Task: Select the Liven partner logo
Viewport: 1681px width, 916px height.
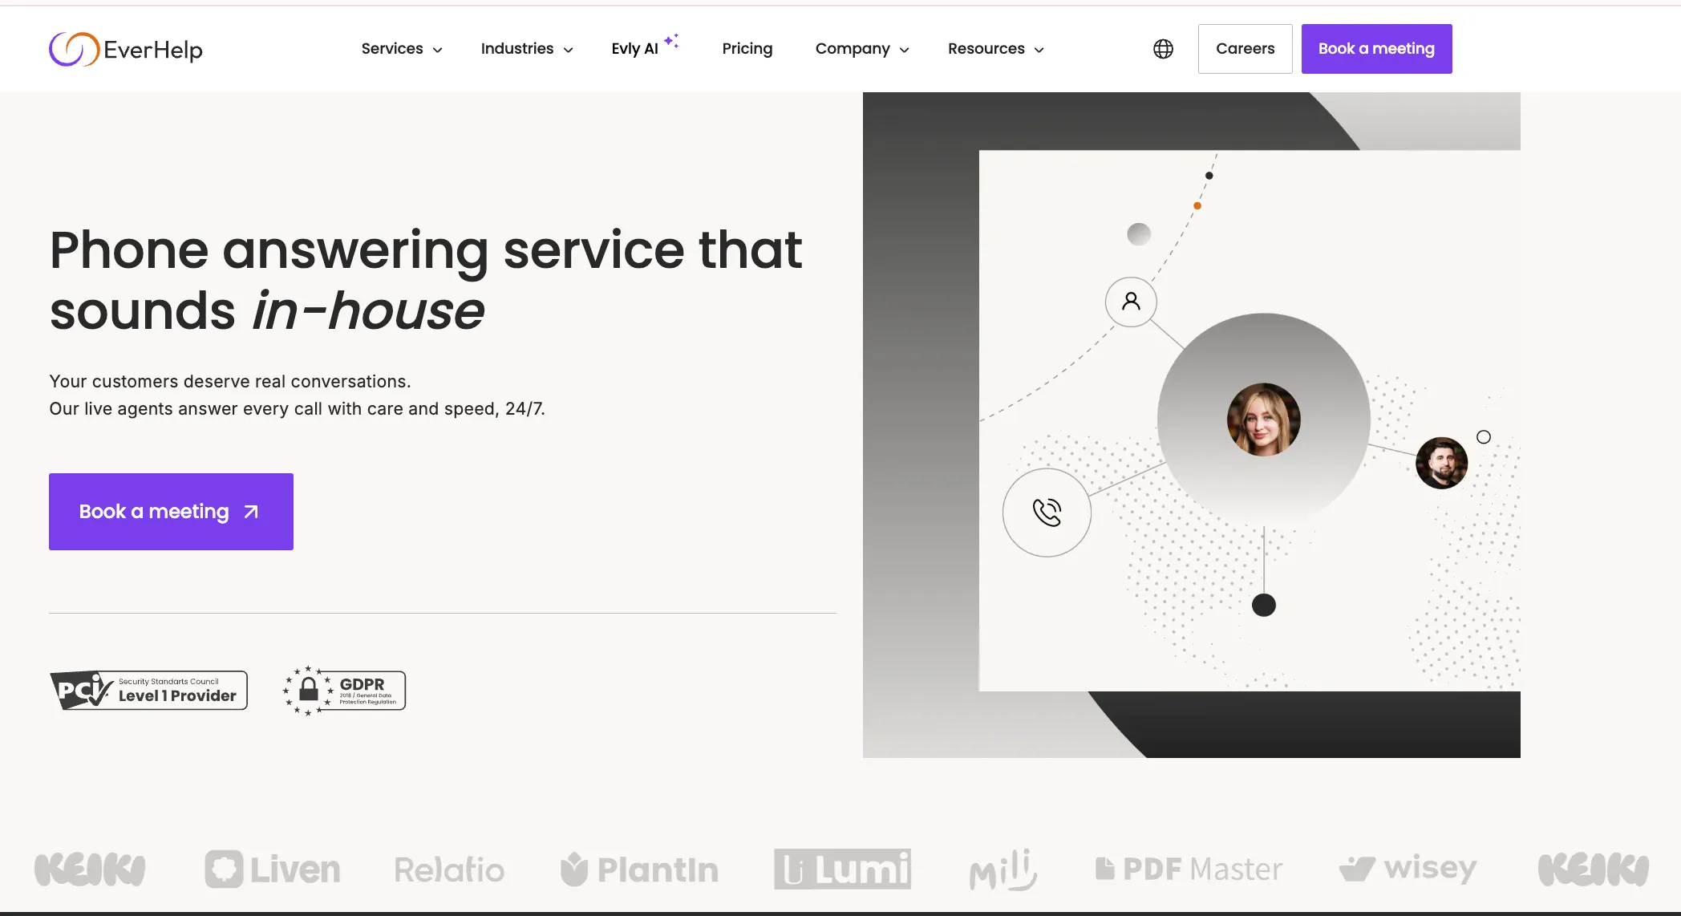Action: click(273, 869)
